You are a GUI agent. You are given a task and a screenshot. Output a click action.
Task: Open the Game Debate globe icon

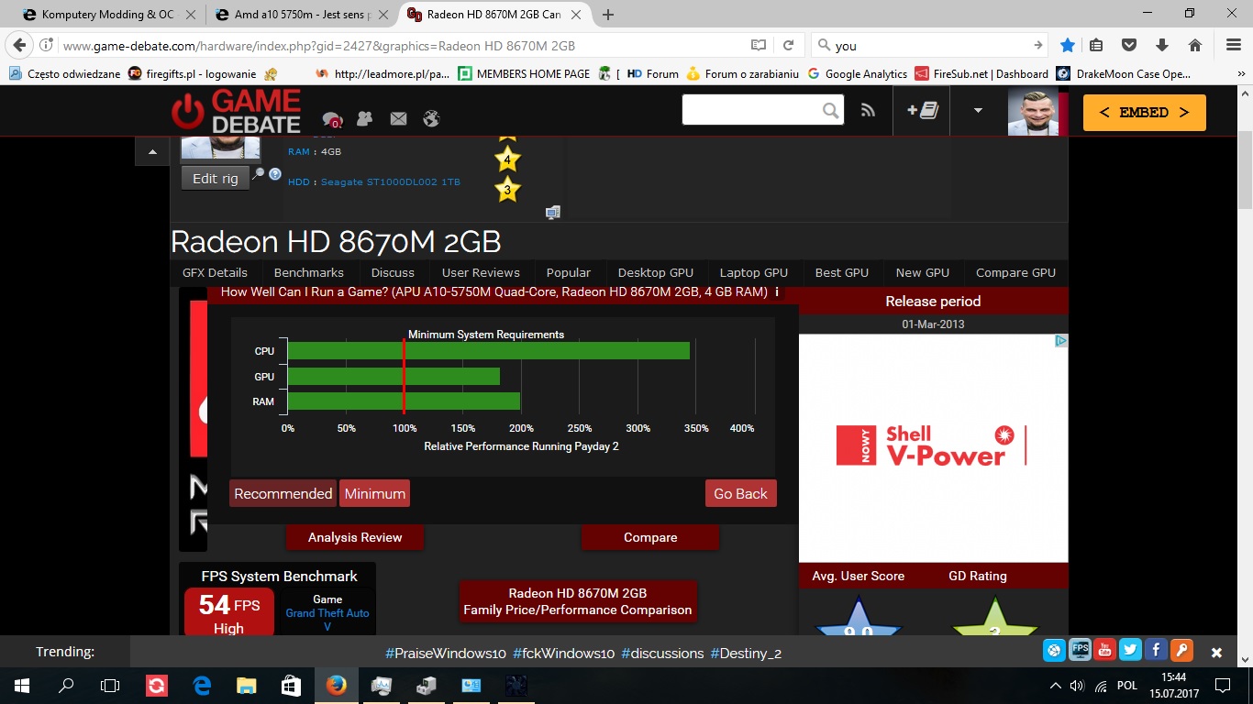(431, 118)
